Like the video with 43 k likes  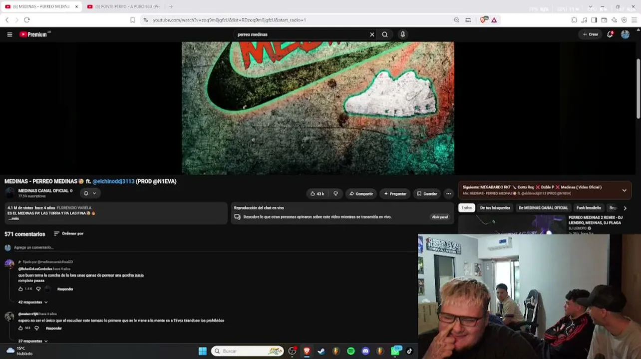[317, 193]
